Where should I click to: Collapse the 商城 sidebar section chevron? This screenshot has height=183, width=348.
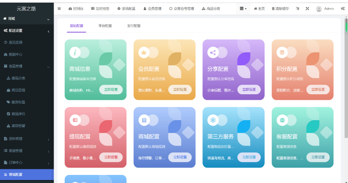click(48, 20)
